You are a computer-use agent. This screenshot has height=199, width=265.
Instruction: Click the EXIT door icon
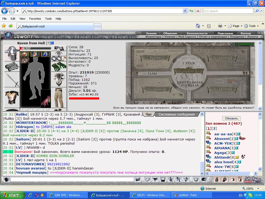tap(240, 179)
